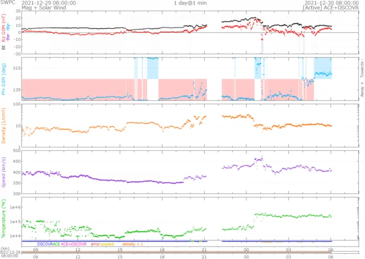Click the 1e+5 temperature tick
Viewport: 365px width, 259px height.
pos(15,221)
